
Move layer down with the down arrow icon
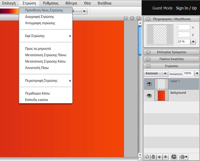(165, 157)
